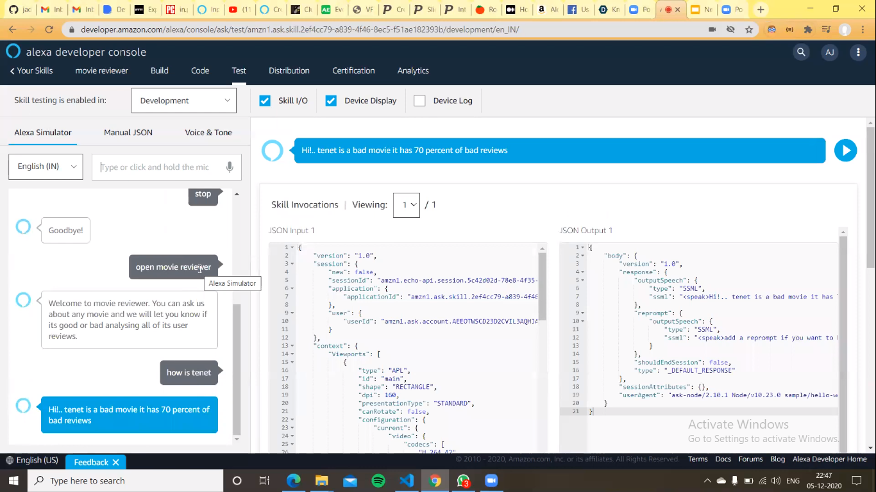Click the "how is tenet" chat bubble
This screenshot has width=876, height=492.
coord(189,372)
